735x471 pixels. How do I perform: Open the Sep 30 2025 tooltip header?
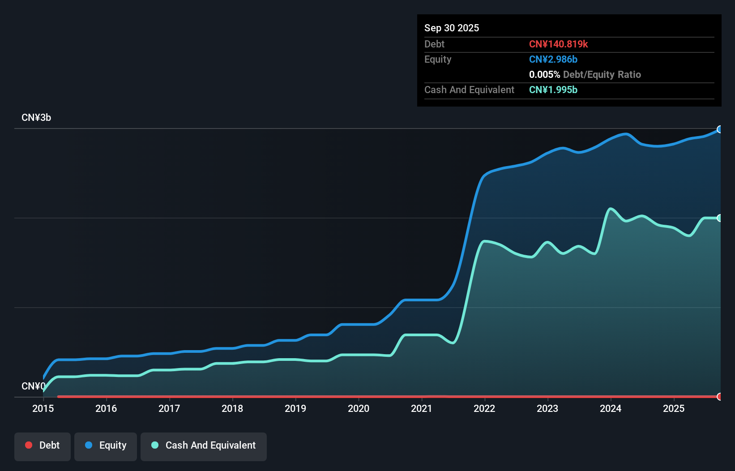pos(452,28)
